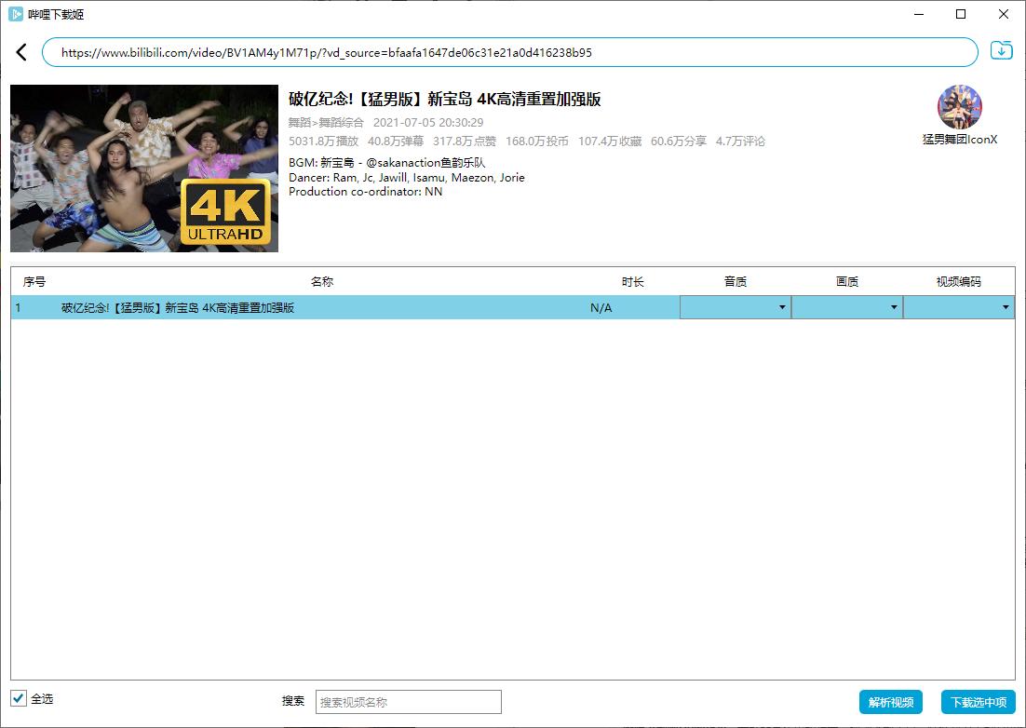Expand the 音质 audio quality dropdown
Viewport: 1026px width, 728px height.
[735, 307]
